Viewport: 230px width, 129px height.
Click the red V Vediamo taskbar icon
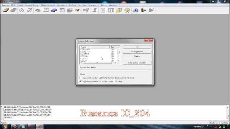(40, 126)
